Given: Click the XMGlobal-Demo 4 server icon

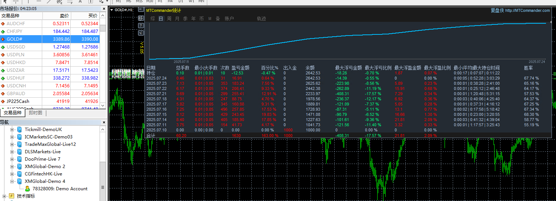Looking at the screenshot, I should pyautogui.click(x=20, y=181).
